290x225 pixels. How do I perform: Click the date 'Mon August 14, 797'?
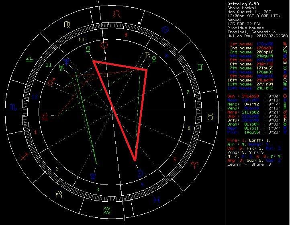[x=249, y=12]
